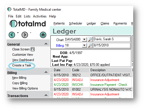Click the Chart search magnifier icon
This screenshot has width=145, height=110.
pyautogui.click(x=90, y=39)
